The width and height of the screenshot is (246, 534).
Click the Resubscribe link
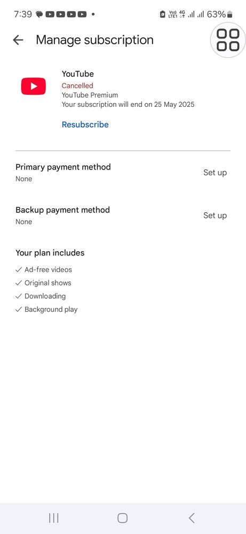tap(85, 125)
